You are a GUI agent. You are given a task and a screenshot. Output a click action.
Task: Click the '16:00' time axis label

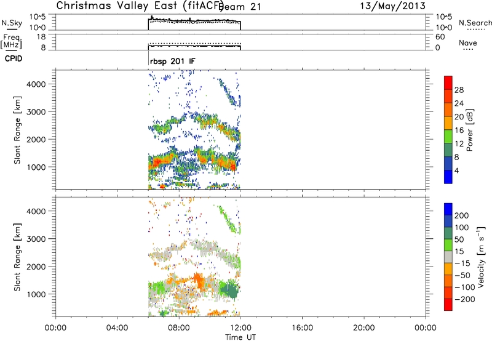click(x=302, y=328)
